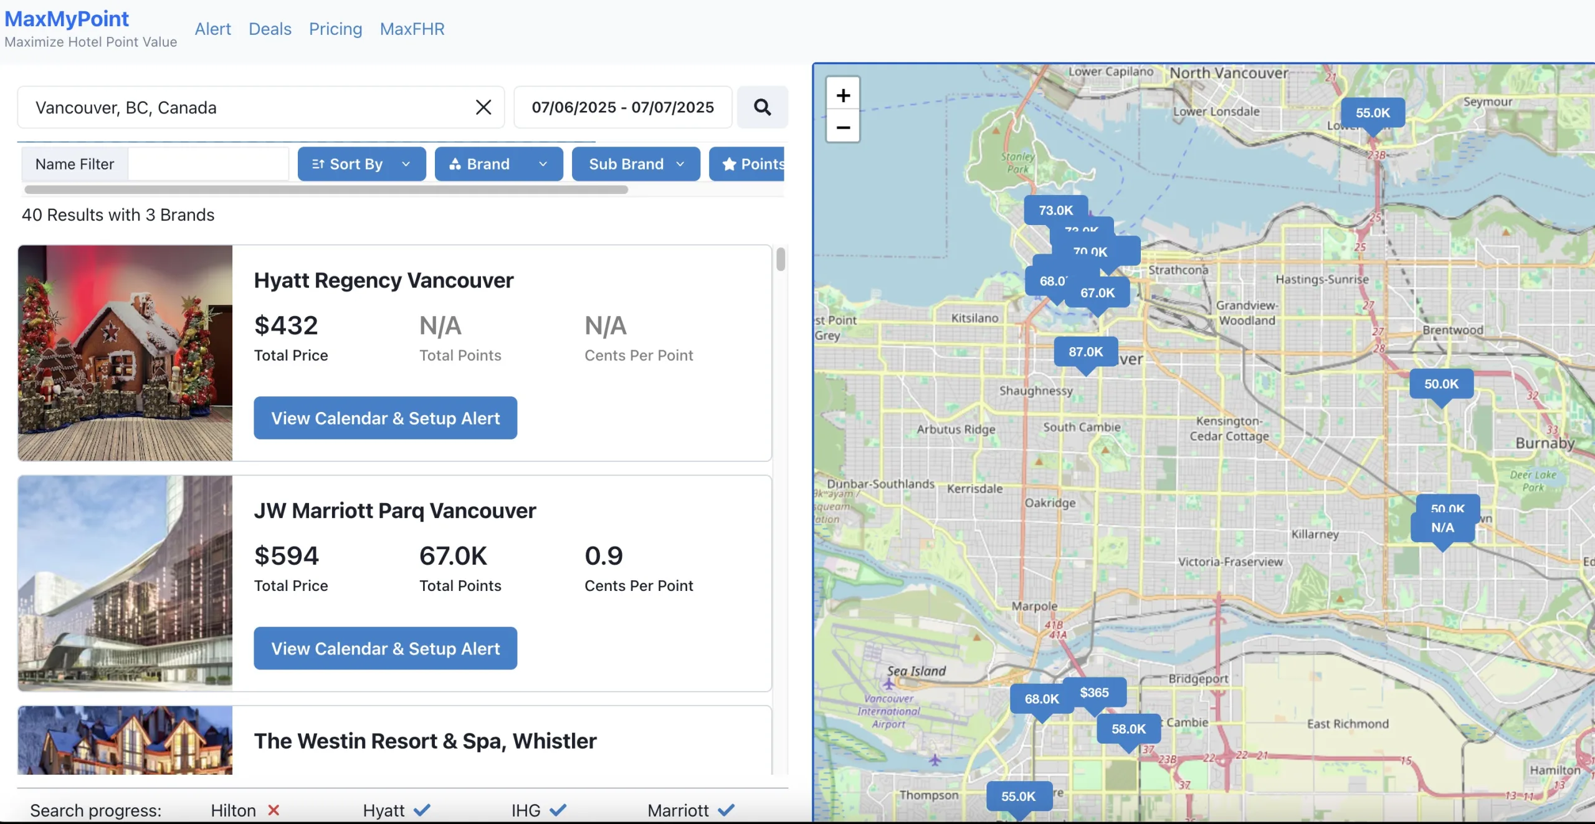Zoom in on the map
Image resolution: width=1595 pixels, height=824 pixels.
coord(843,95)
